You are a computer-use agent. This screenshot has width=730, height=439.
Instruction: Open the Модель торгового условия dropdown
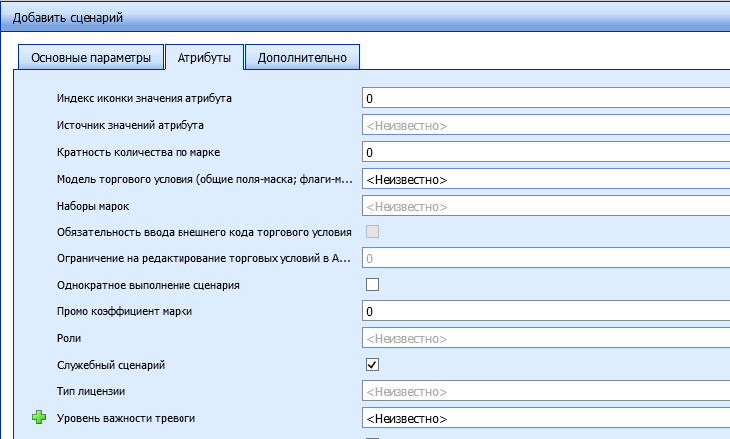(x=545, y=179)
